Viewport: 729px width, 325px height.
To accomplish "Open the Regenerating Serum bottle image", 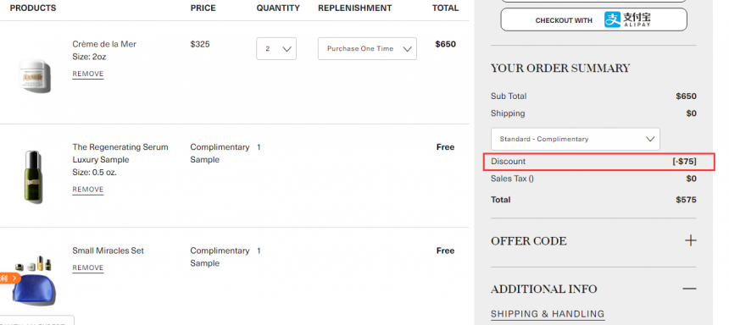I will click(x=33, y=176).
